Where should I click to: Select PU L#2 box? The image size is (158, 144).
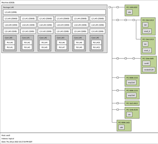pyautogui.click(x=27, y=42)
